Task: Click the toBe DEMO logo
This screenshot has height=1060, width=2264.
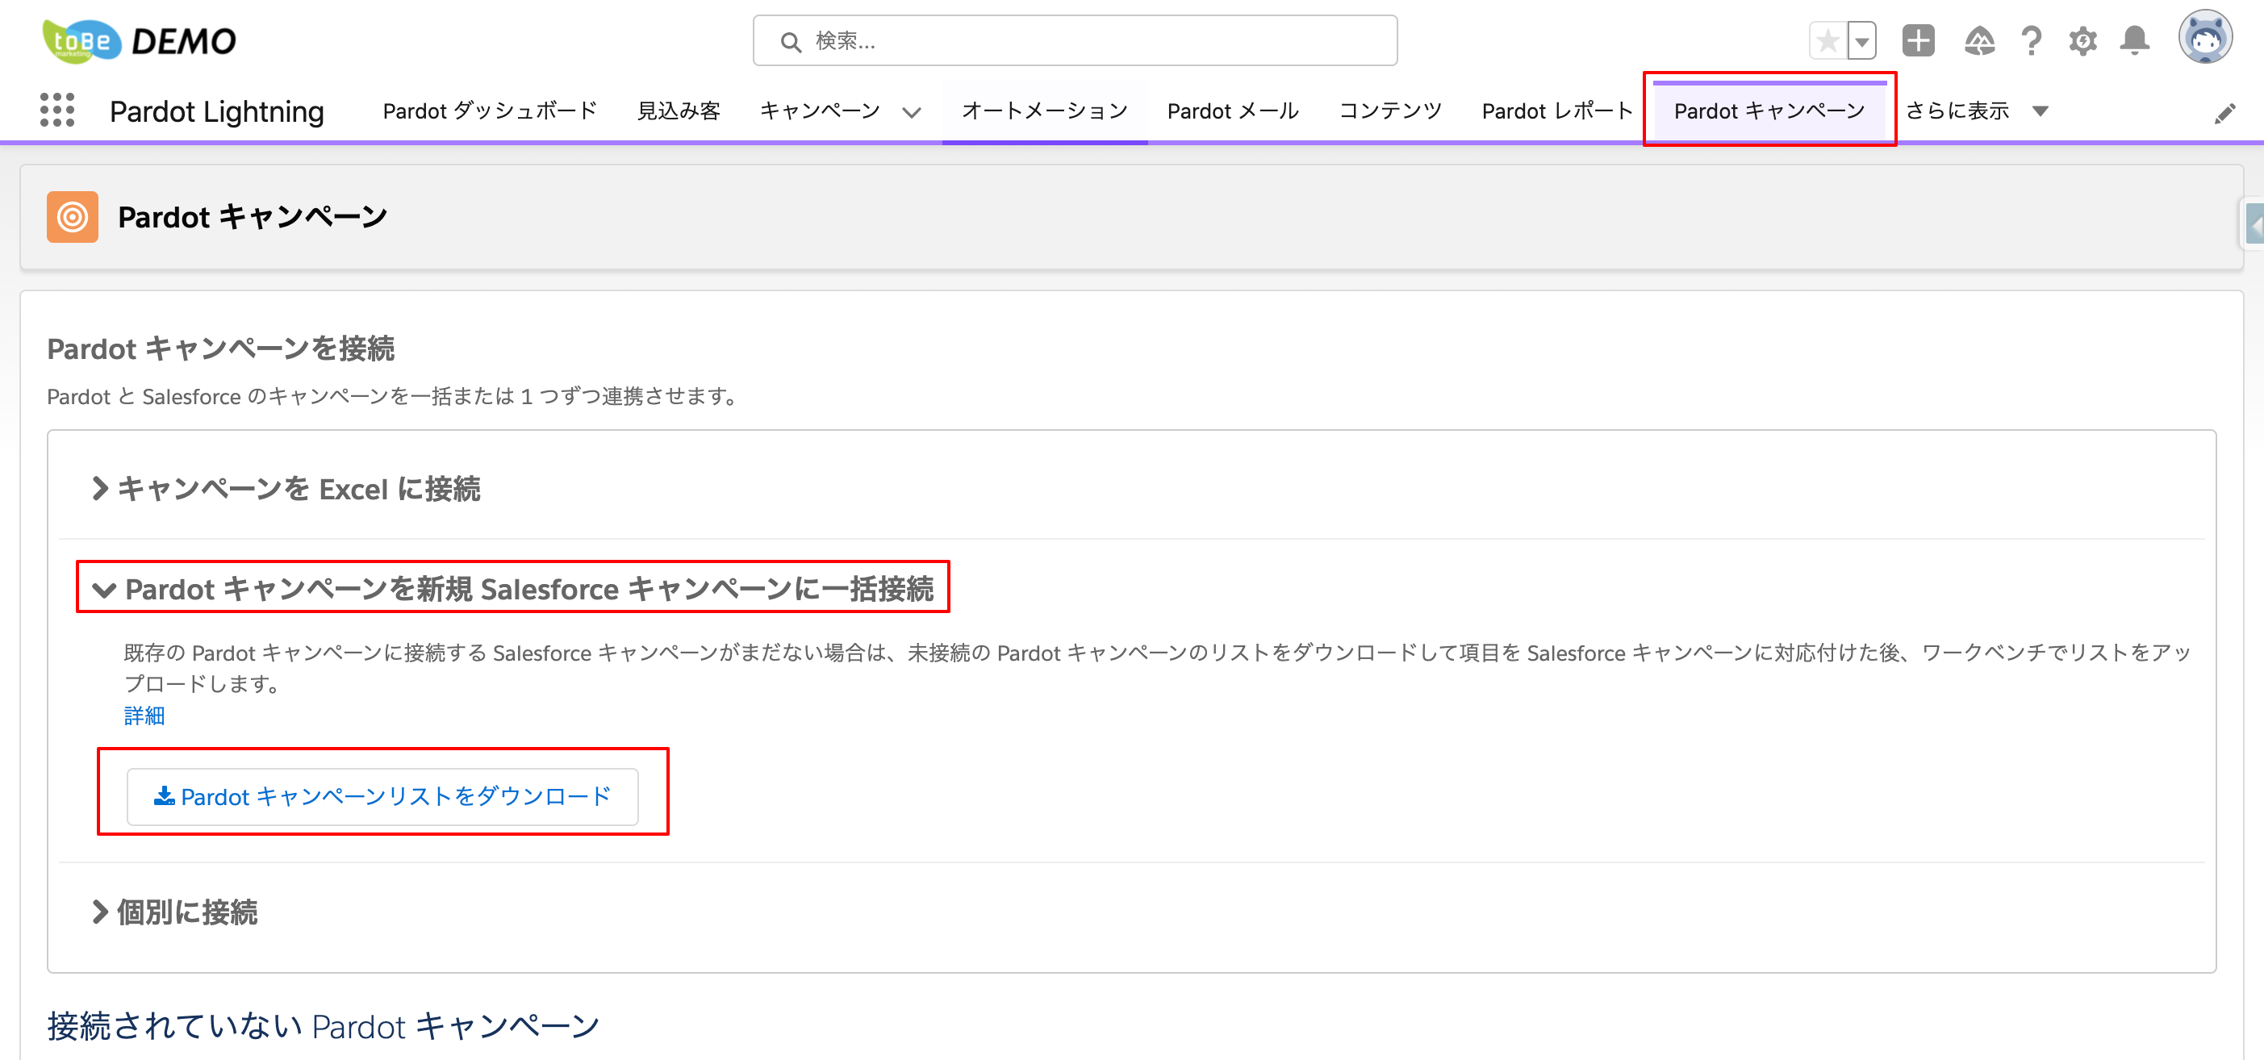Action: (140, 40)
